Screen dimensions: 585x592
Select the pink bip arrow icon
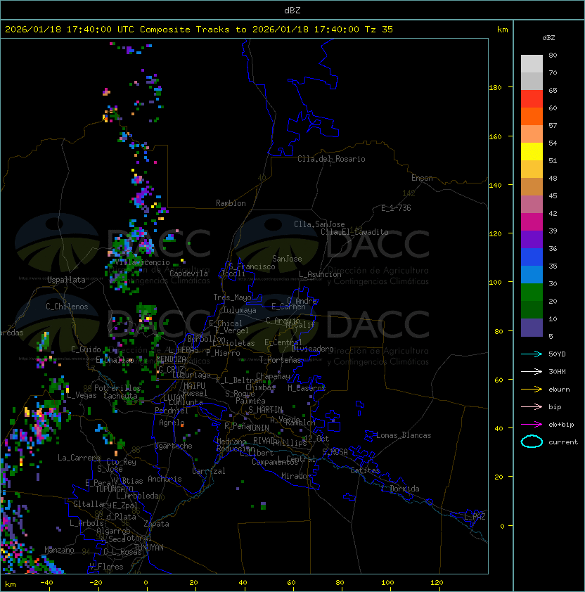click(532, 406)
